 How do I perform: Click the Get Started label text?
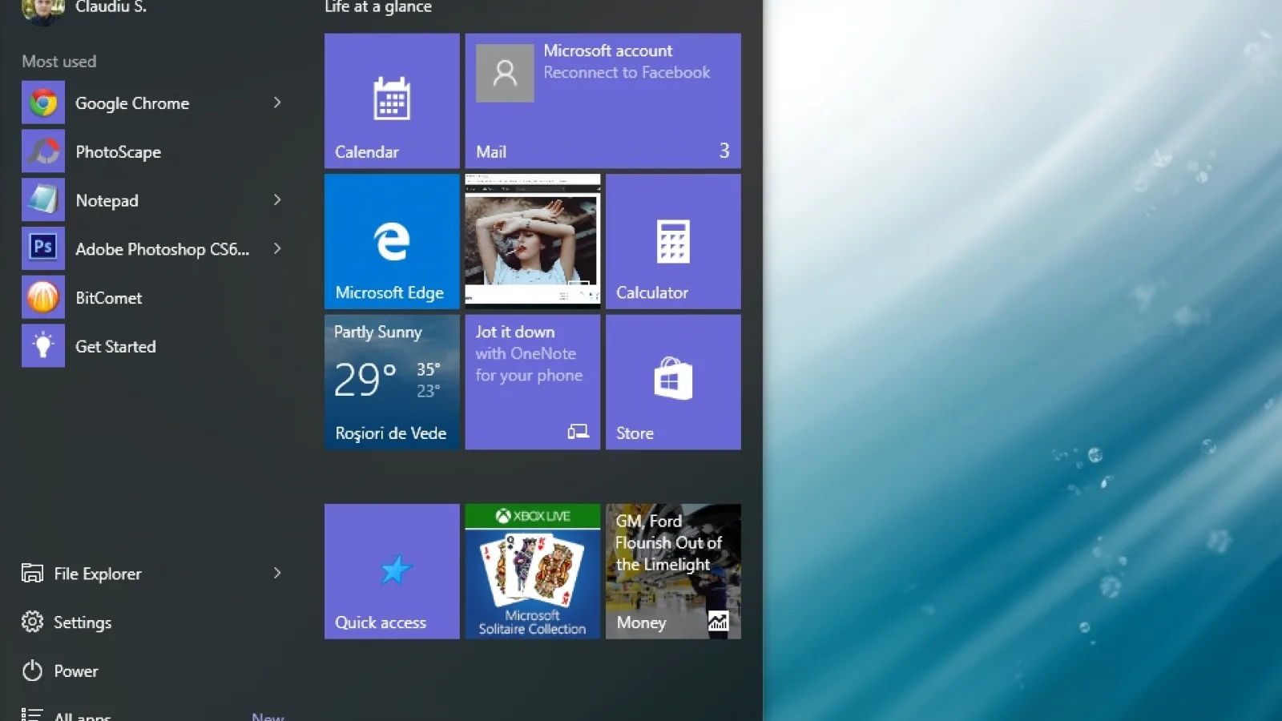pyautogui.click(x=115, y=347)
